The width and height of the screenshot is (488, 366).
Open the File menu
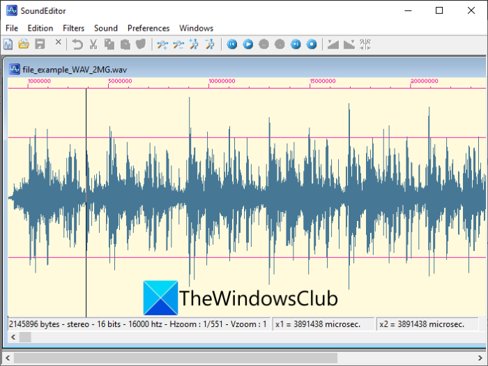(12, 28)
